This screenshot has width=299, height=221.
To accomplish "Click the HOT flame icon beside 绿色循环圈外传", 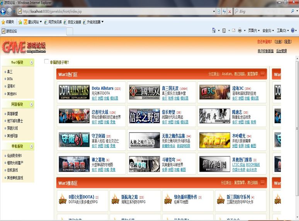I will pyautogui.click(x=168, y=199).
